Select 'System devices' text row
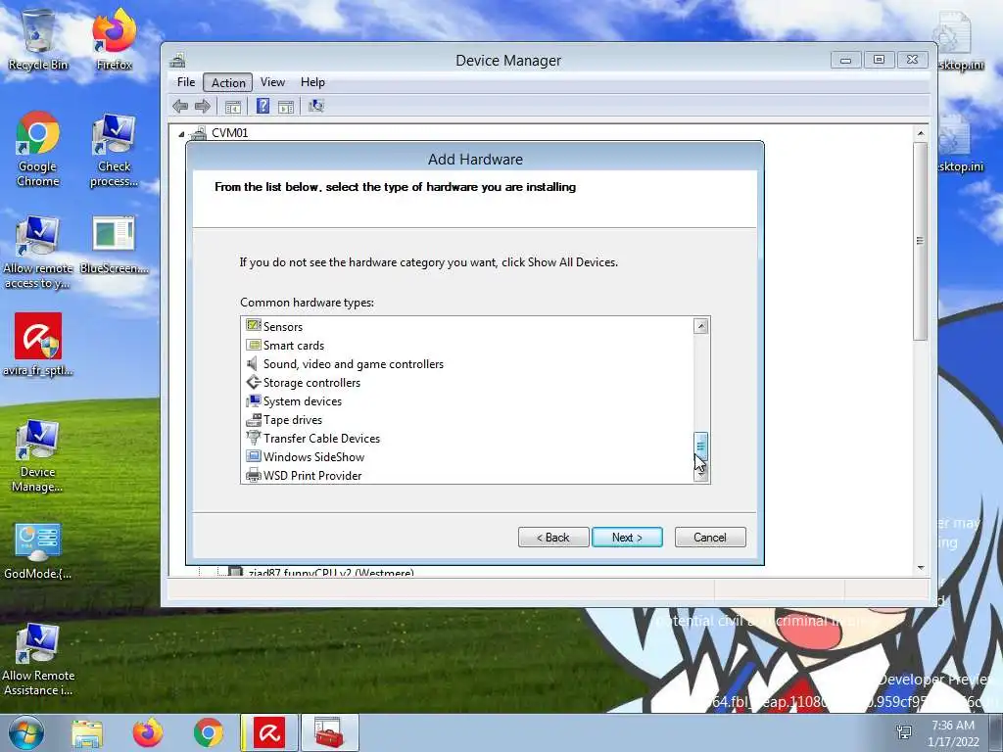 302,400
